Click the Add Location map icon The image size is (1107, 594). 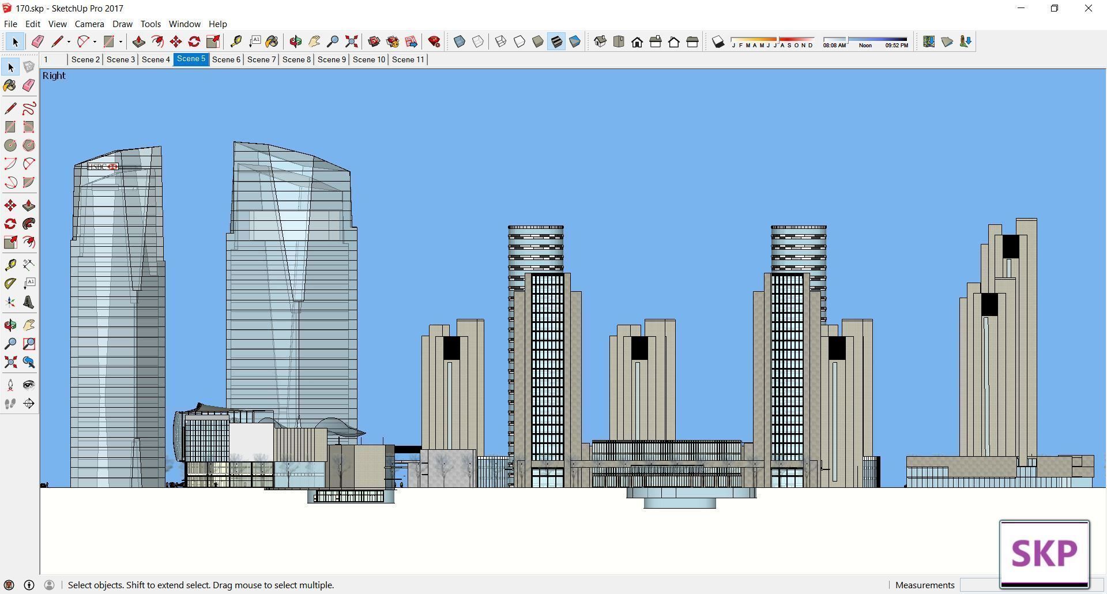click(929, 42)
